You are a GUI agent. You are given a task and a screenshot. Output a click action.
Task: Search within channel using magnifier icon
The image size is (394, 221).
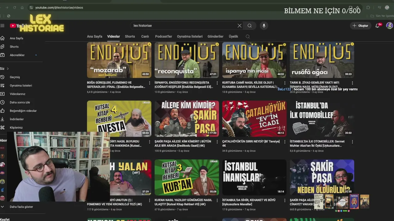point(247,37)
